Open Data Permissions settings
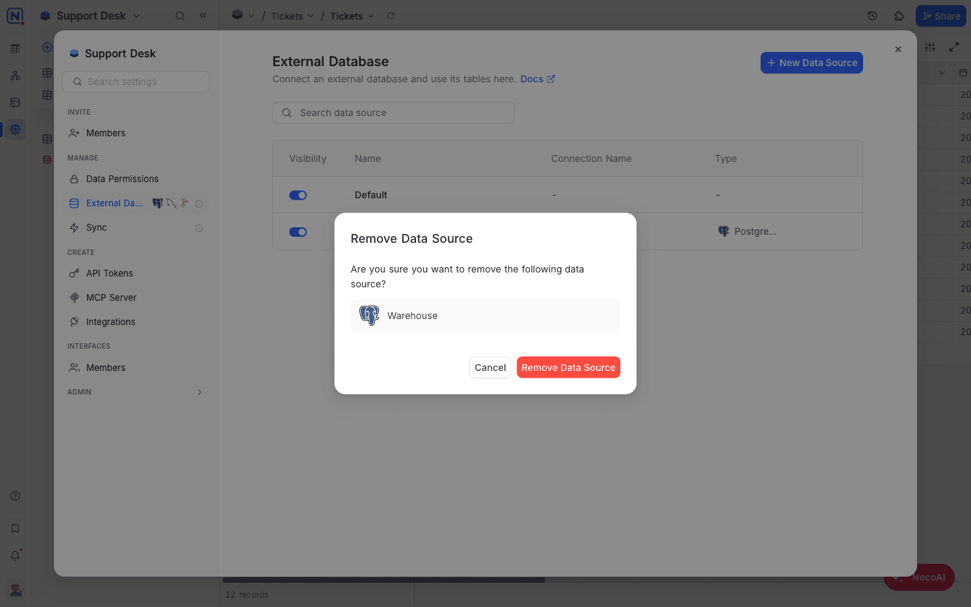971x607 pixels. (136, 179)
